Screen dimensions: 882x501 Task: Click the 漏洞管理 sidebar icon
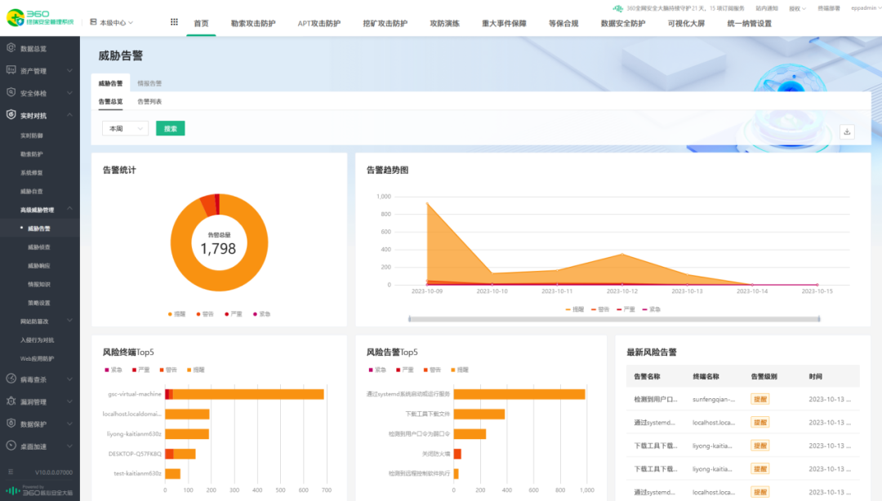coord(12,401)
